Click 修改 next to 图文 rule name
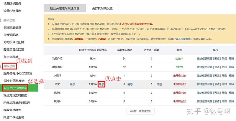The image size is (236, 121). (x=72, y=84)
